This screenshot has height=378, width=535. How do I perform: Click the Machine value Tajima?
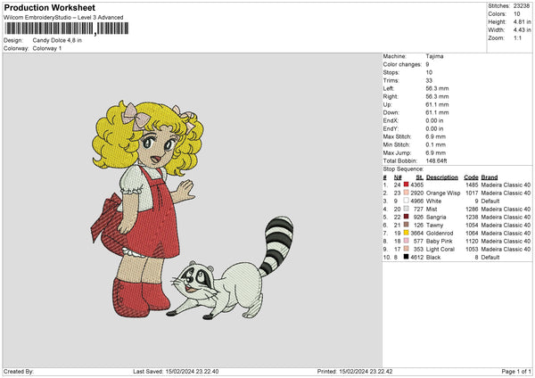tap(434, 56)
